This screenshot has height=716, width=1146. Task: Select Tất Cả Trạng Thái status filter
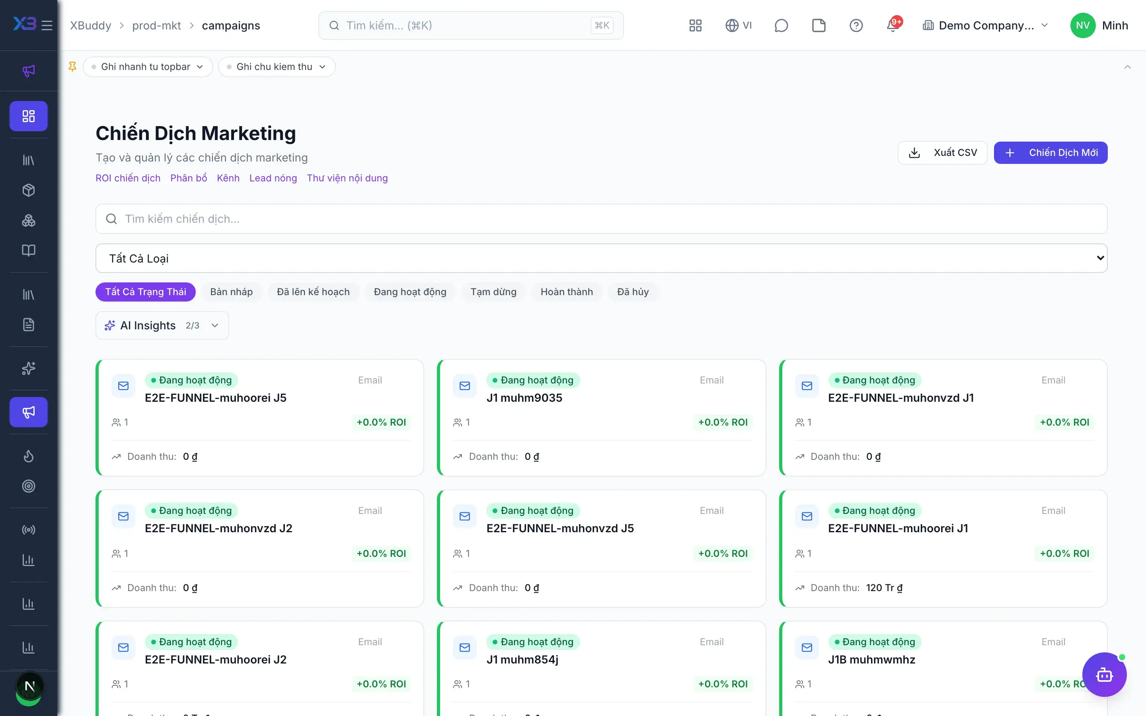click(145, 292)
